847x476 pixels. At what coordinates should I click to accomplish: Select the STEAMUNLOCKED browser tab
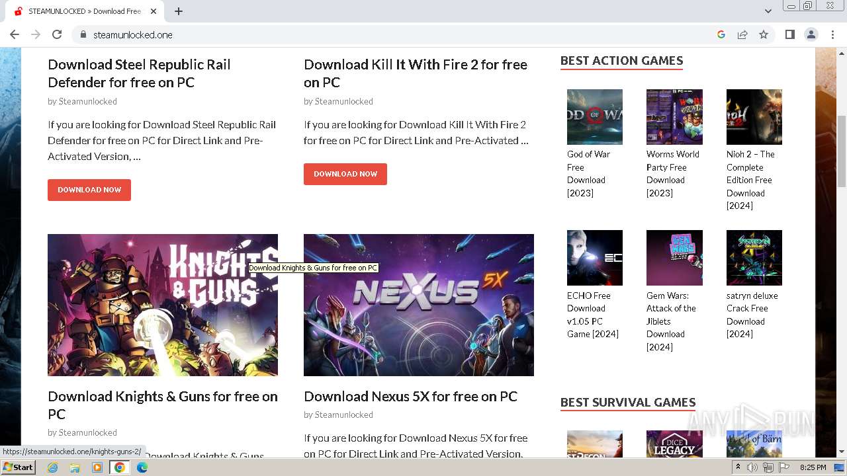tap(85, 11)
